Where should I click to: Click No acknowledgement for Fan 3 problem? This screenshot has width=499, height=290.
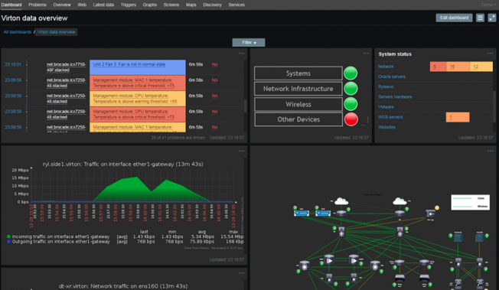215,64
